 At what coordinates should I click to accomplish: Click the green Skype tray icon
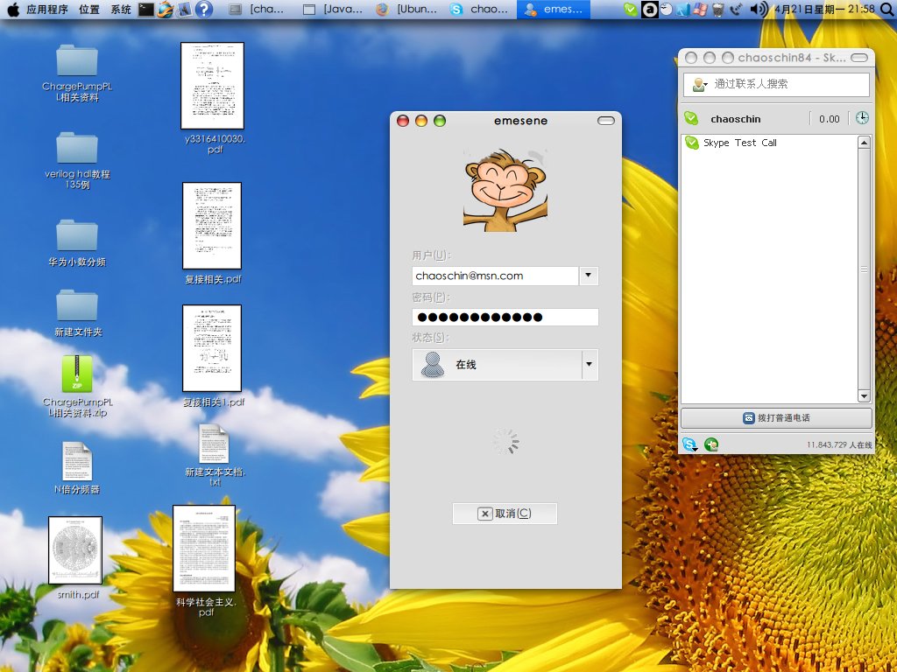point(631,9)
